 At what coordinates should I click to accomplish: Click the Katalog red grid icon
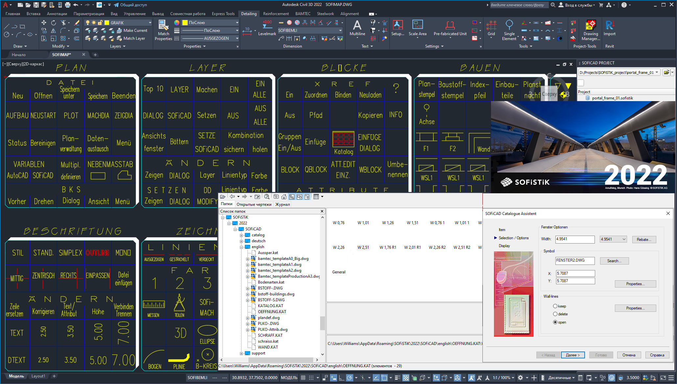point(343,139)
